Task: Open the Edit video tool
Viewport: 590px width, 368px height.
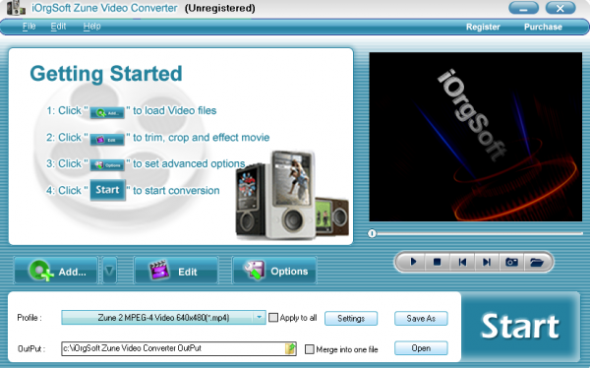Action: [x=176, y=271]
